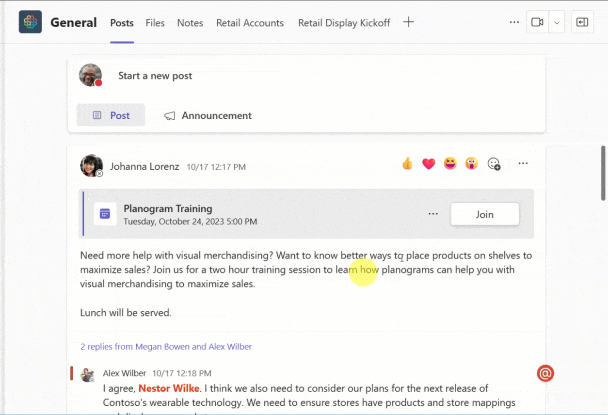Click the plus to add a tab
Image resolution: width=608 pixels, height=415 pixels.
tap(408, 22)
